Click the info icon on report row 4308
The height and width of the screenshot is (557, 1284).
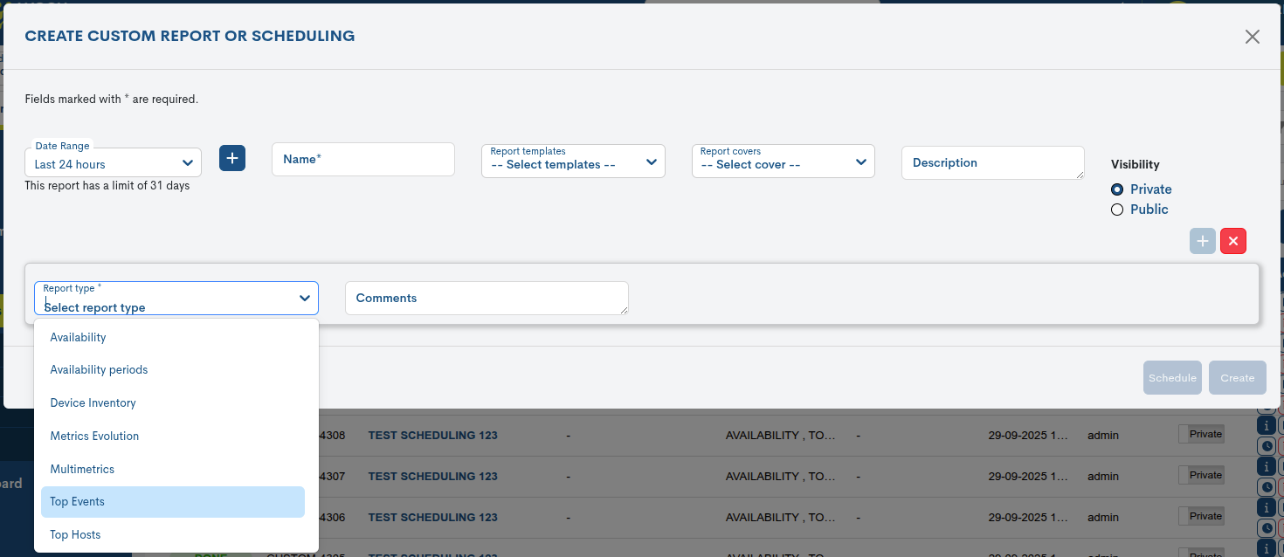[1267, 425]
